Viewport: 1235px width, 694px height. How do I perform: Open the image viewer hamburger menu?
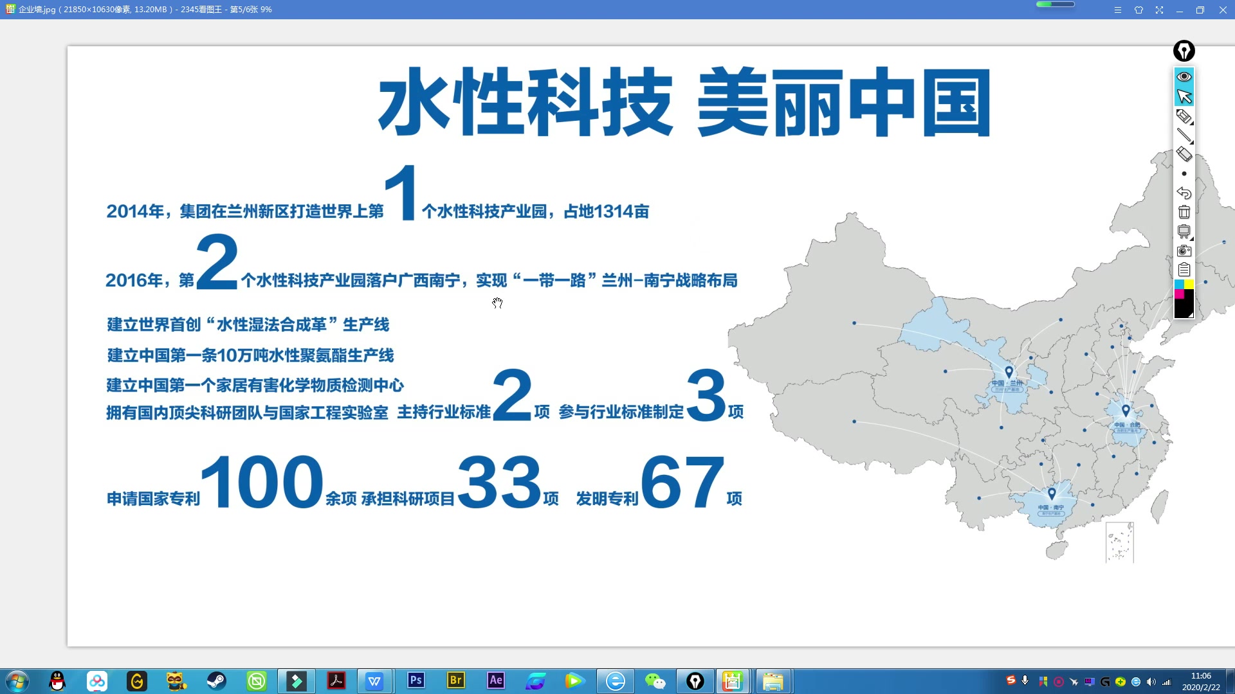point(1118,10)
